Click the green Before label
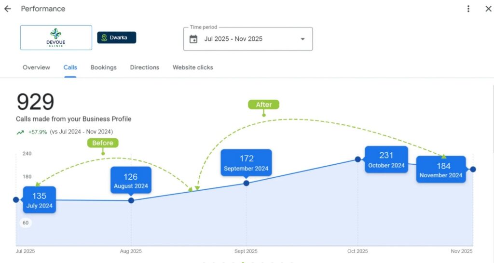Viewport: 494px width, 263px height. coord(103,143)
